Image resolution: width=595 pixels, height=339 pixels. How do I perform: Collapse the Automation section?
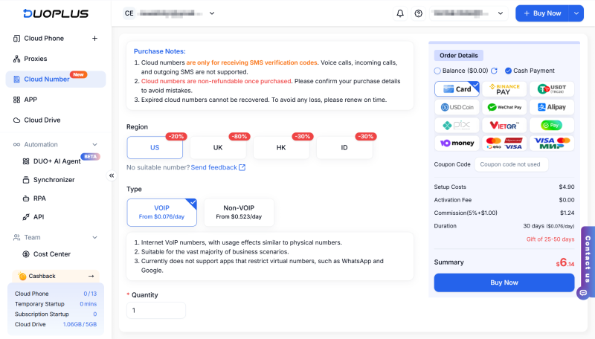coord(94,144)
